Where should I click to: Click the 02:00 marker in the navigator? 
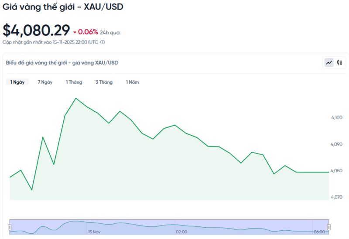point(181,232)
